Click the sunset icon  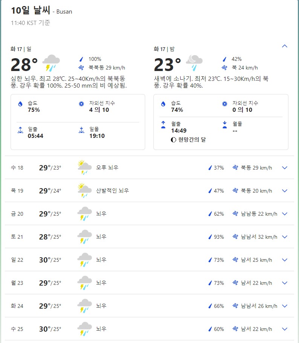(81, 130)
